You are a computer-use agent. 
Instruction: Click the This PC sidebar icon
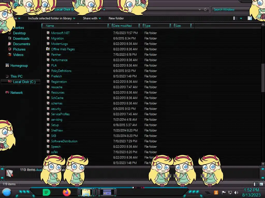click(x=7, y=76)
